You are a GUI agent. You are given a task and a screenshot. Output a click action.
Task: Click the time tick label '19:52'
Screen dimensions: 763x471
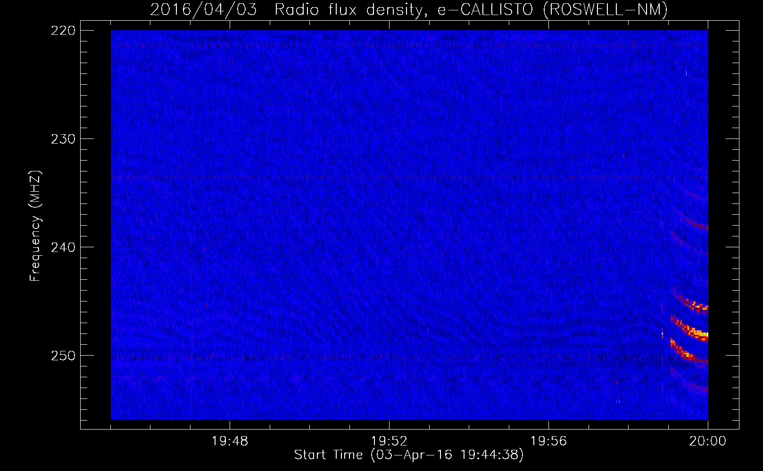click(x=389, y=441)
